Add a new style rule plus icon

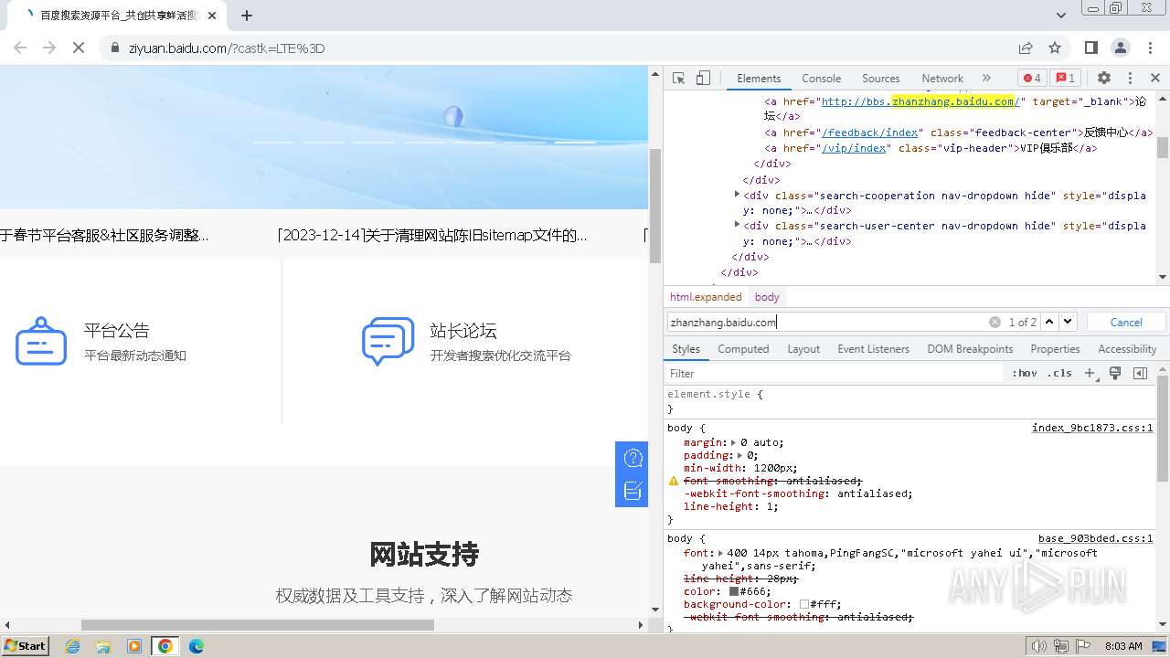[1090, 373]
